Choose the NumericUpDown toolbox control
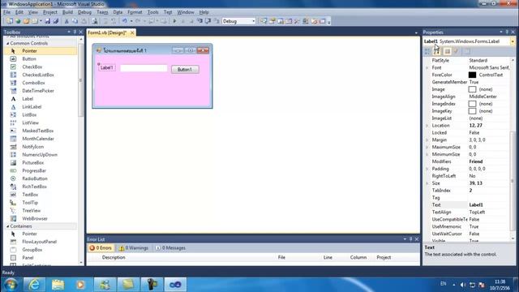The width and height of the screenshot is (519, 292). click(40, 155)
